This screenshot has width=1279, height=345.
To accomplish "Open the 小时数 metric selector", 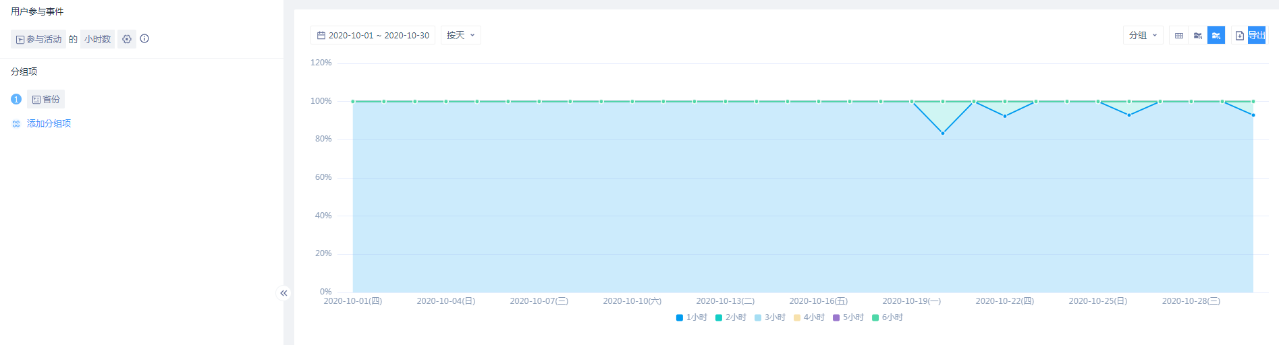I will tap(97, 39).
